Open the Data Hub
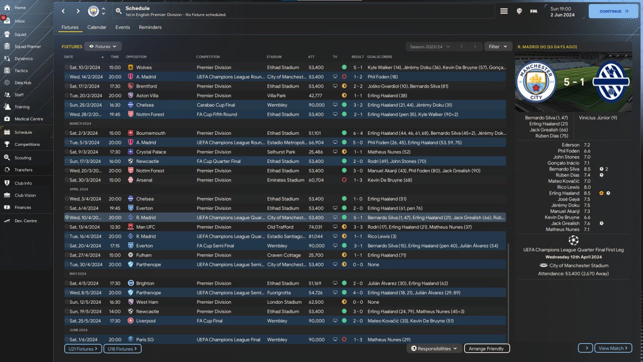 (23, 83)
